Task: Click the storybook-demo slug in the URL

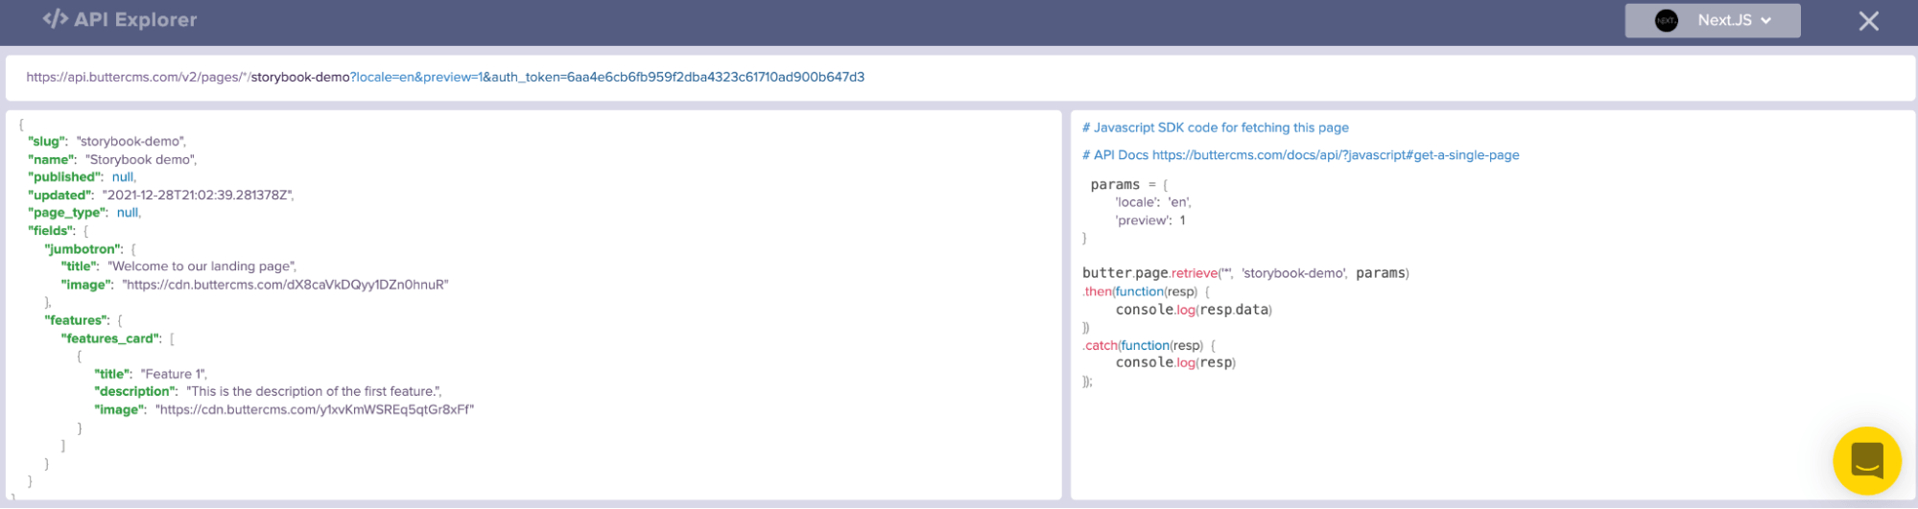Action: tap(300, 78)
